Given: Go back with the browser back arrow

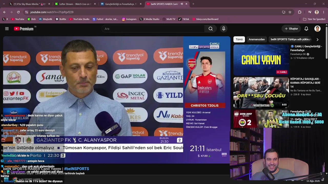Looking at the screenshot, I should tap(4, 12).
